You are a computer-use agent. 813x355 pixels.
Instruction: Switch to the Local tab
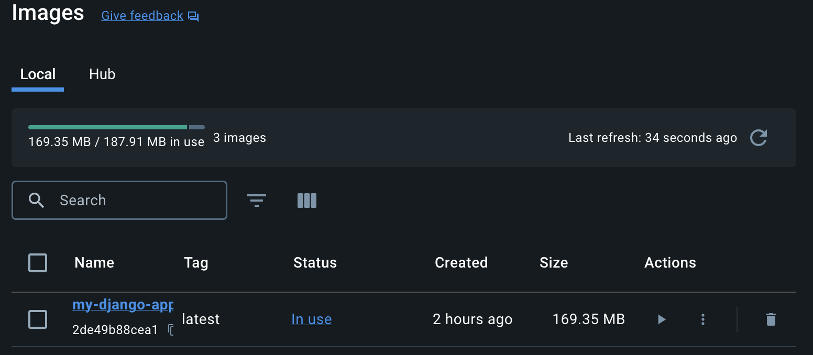point(38,74)
